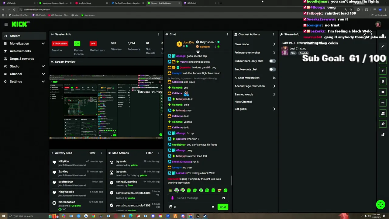
Task: Open the Windows Start menu
Action: (x=4, y=216)
